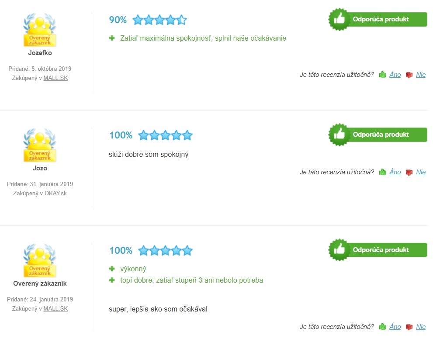The image size is (433, 339).
Task: Open MALL.SK link in the 24. januára review
Action: [55, 308]
